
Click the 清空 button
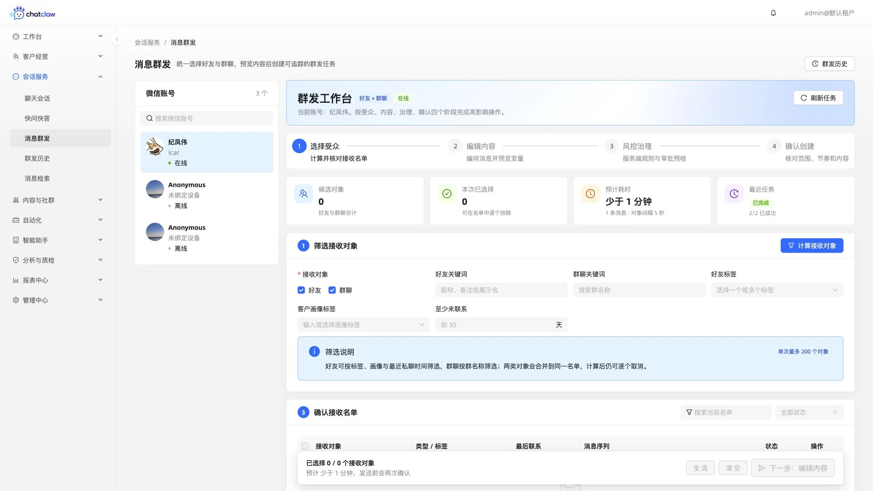pos(733,468)
